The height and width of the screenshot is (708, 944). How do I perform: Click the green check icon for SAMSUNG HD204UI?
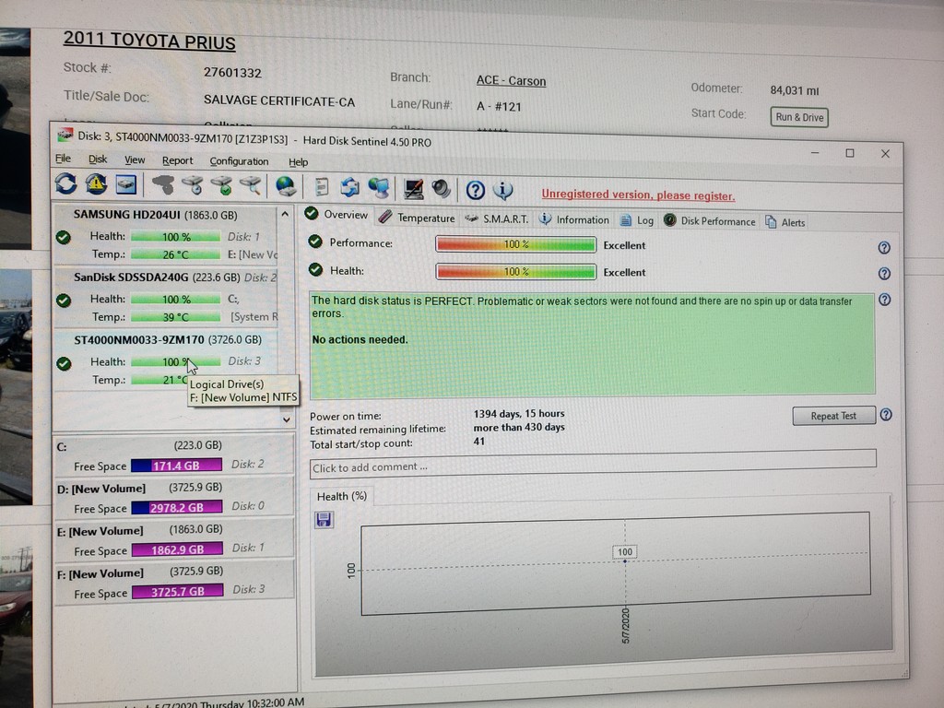(x=64, y=237)
